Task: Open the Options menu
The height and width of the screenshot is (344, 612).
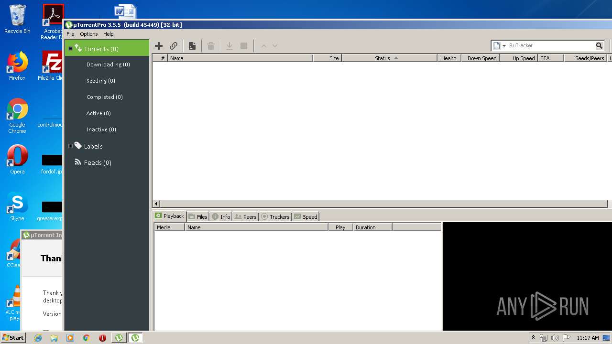Action: [x=88, y=34]
